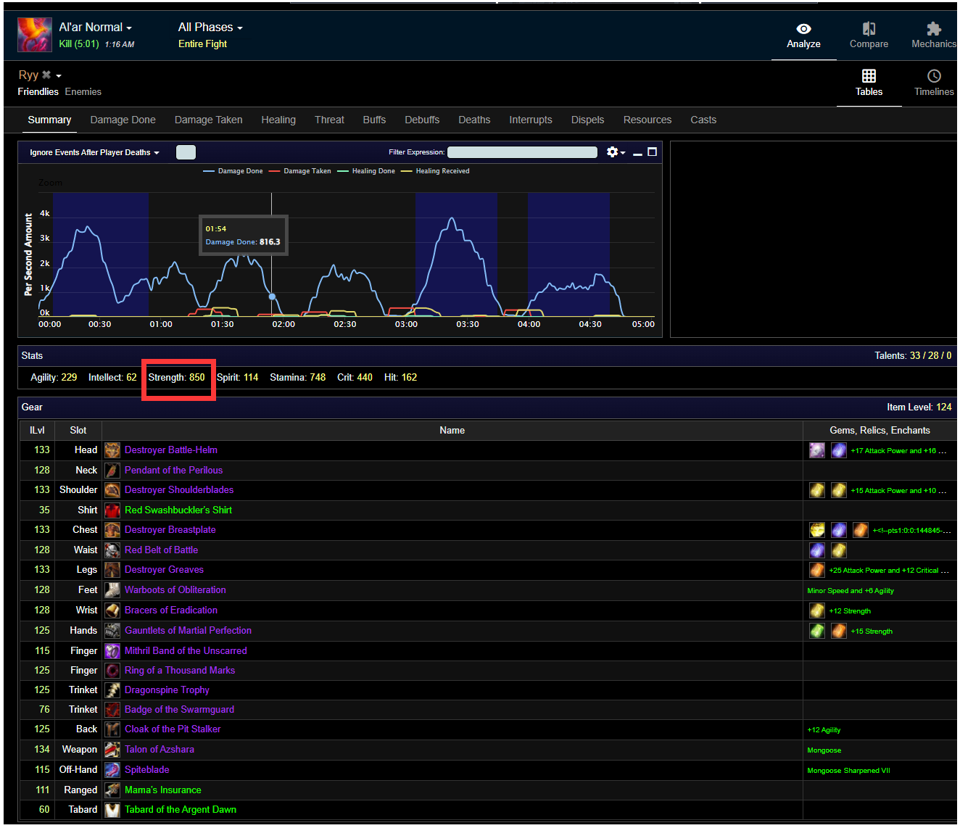This screenshot has width=960, height=828.
Task: Switch to Timelines view
Action: (934, 83)
